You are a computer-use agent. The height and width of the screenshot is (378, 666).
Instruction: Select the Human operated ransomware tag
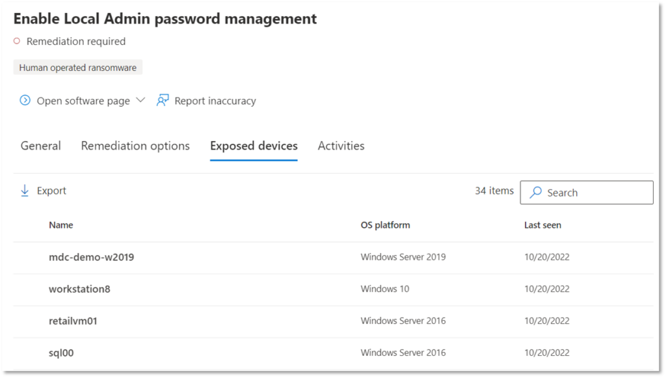pos(77,67)
